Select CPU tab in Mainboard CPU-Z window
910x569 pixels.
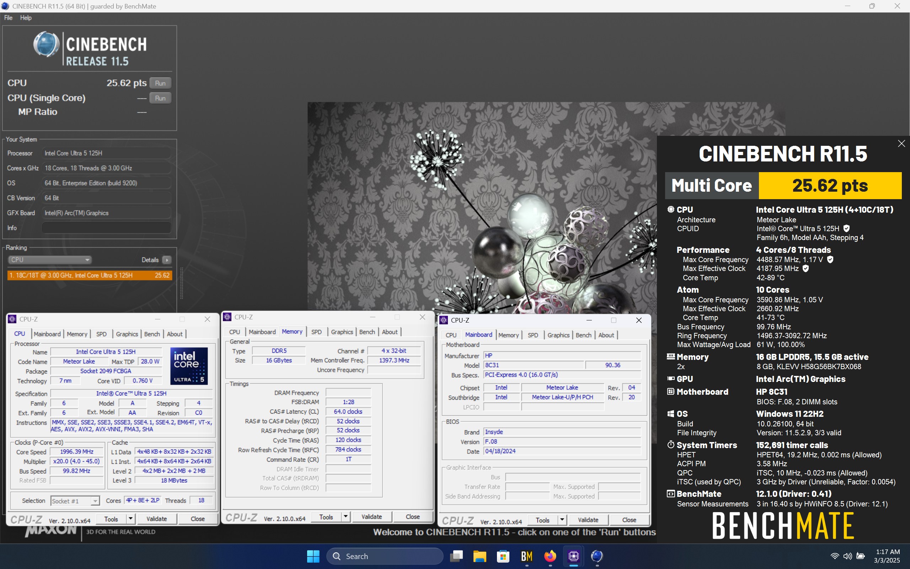pyautogui.click(x=451, y=335)
